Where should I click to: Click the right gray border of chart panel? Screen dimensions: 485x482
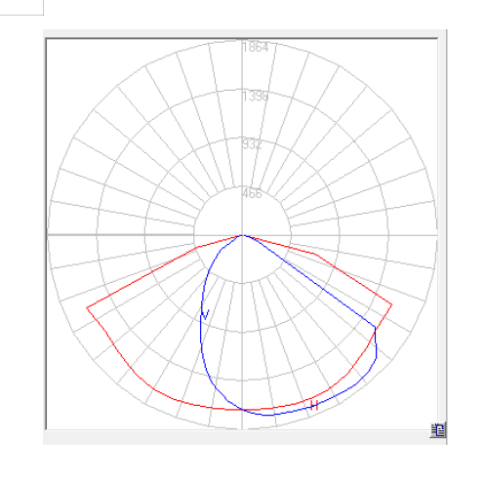click(442, 227)
